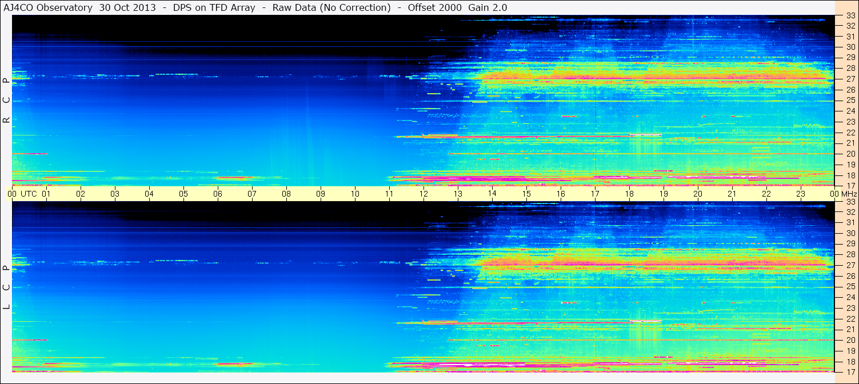The image size is (859, 384).
Task: Select the 11 hour marker on time axis
Action: pyautogui.click(x=389, y=194)
